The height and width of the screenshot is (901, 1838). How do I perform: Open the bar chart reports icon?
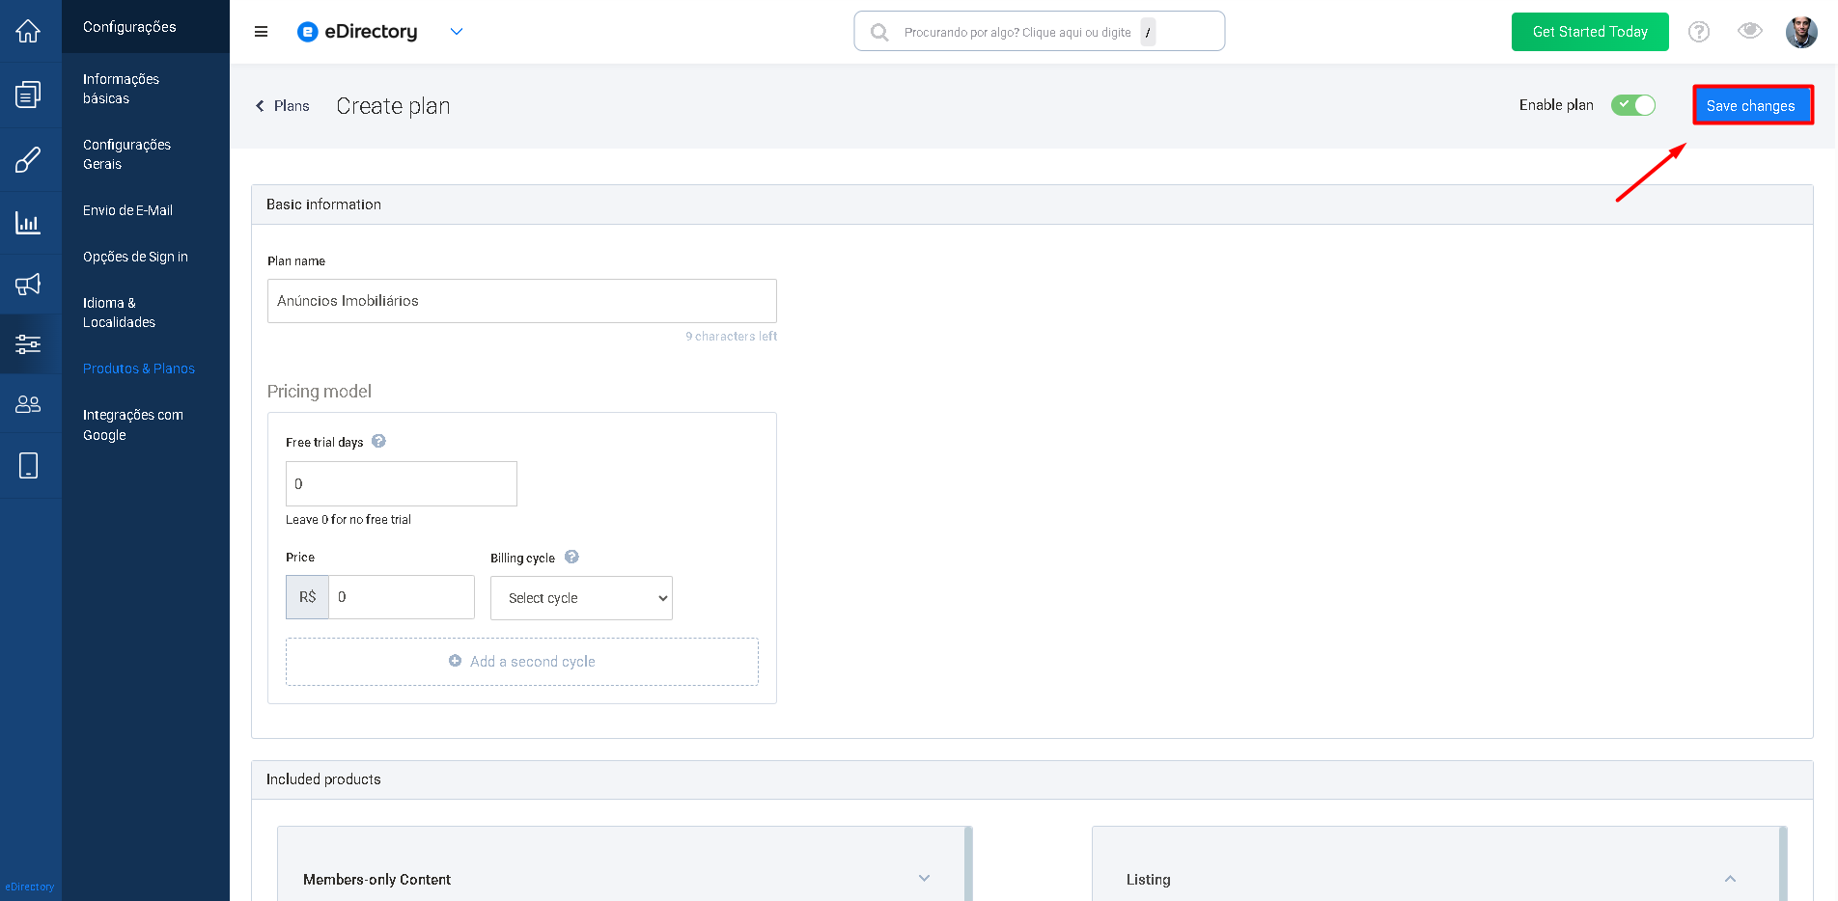click(x=28, y=223)
